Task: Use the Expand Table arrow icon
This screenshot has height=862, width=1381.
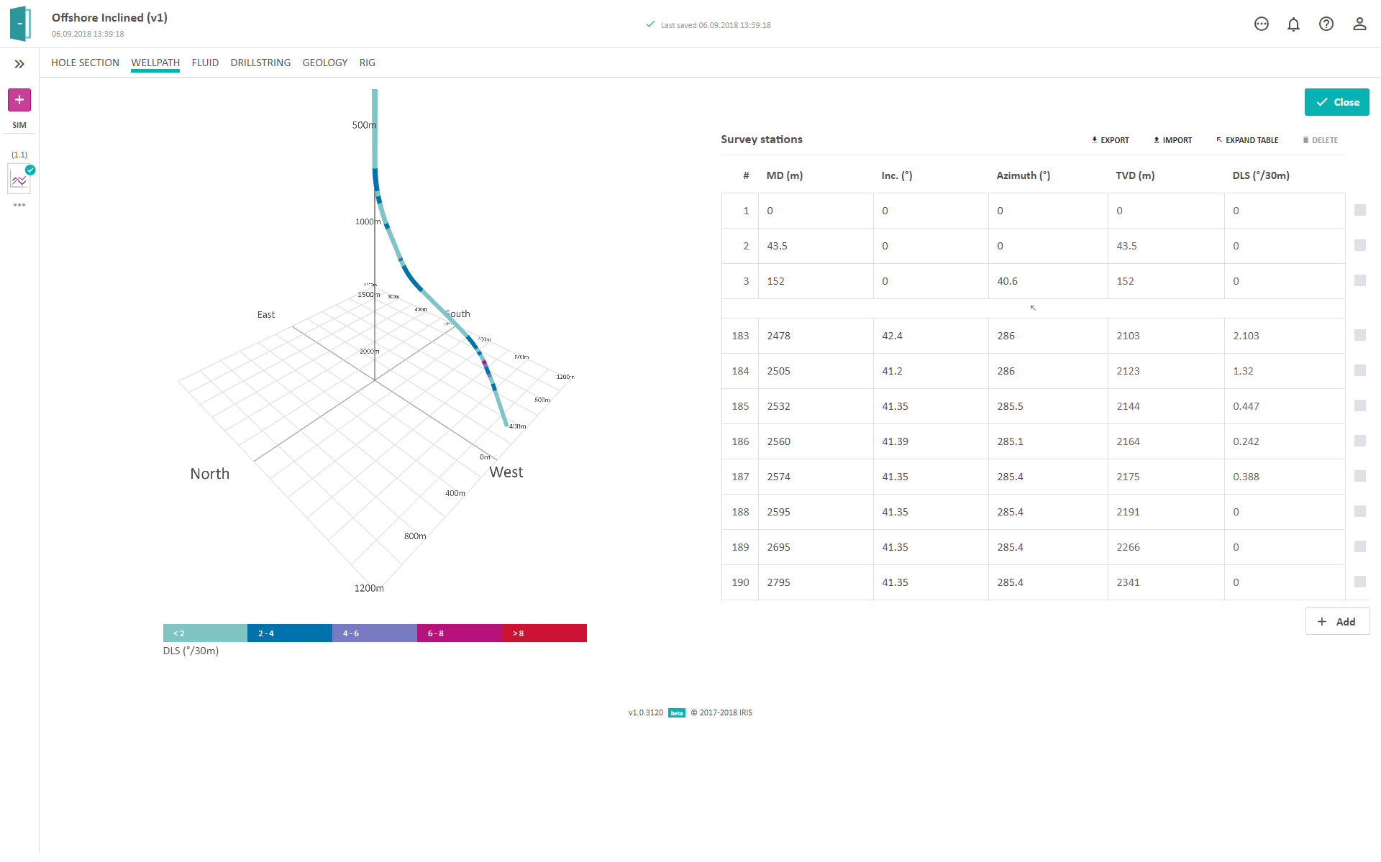Action: [1219, 139]
